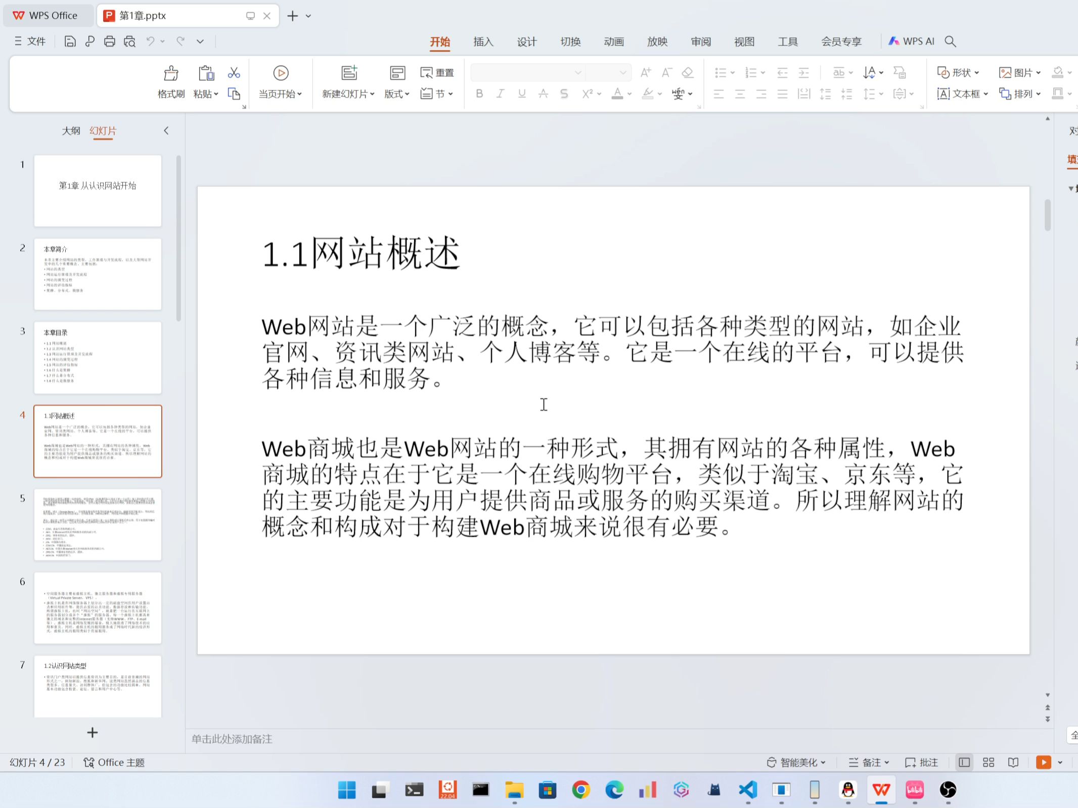The height and width of the screenshot is (808, 1078).
Task: Decrease font size with A- icon
Action: point(667,73)
